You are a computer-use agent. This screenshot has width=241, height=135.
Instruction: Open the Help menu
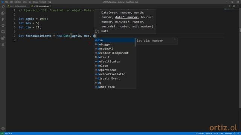pos(49,2)
